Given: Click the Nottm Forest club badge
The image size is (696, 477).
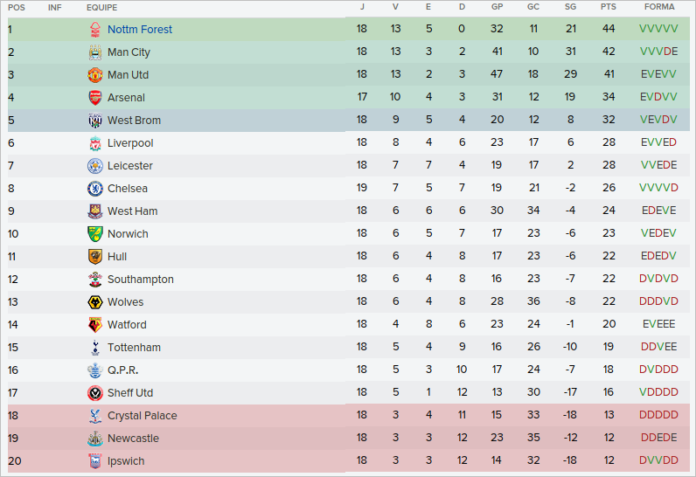Looking at the screenshot, I should click(95, 30).
